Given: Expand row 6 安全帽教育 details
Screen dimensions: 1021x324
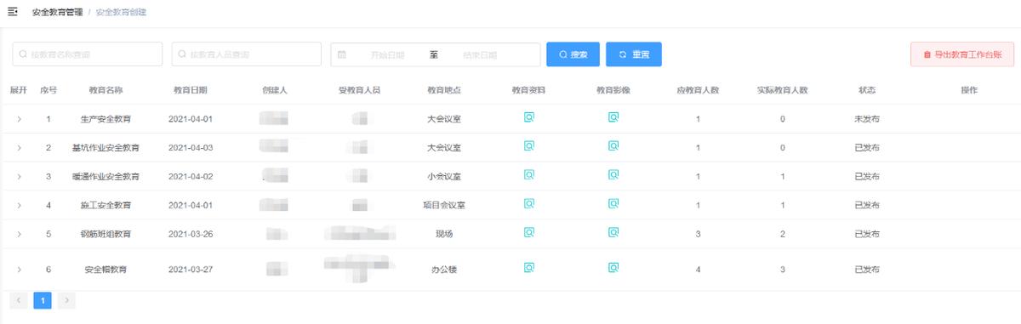Looking at the screenshot, I should (19, 270).
